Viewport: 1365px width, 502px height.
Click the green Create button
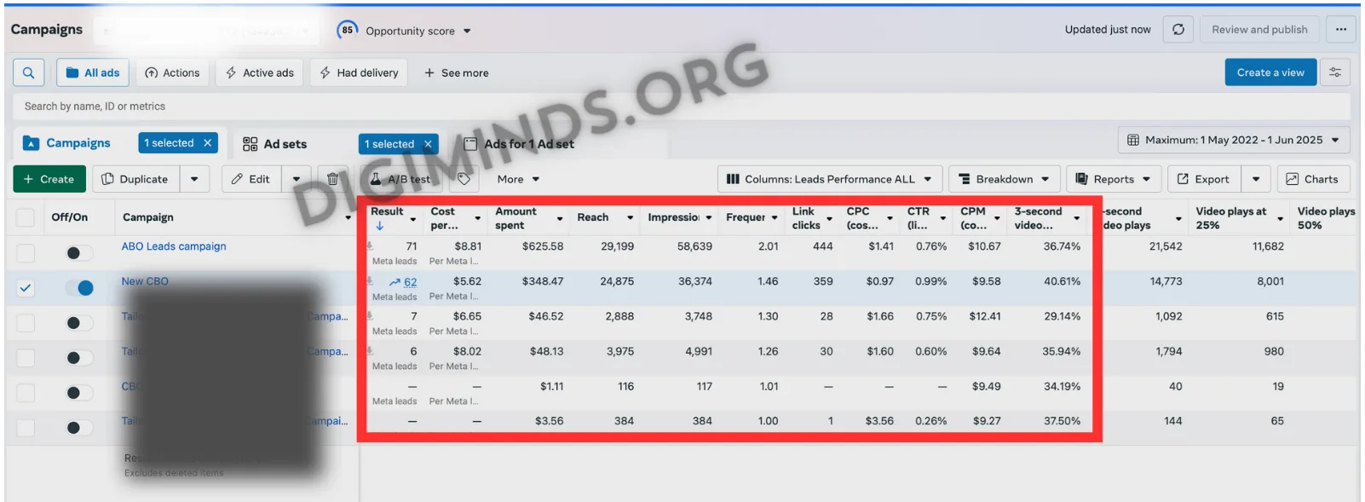(49, 179)
